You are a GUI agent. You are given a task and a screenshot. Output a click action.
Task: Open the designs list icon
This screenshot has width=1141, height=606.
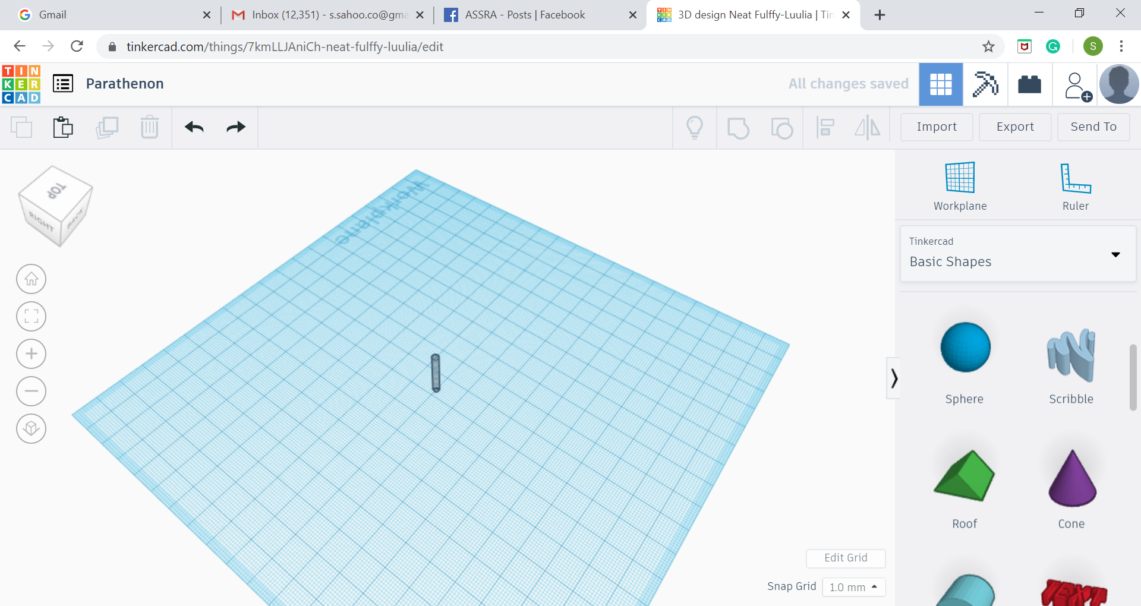point(63,84)
